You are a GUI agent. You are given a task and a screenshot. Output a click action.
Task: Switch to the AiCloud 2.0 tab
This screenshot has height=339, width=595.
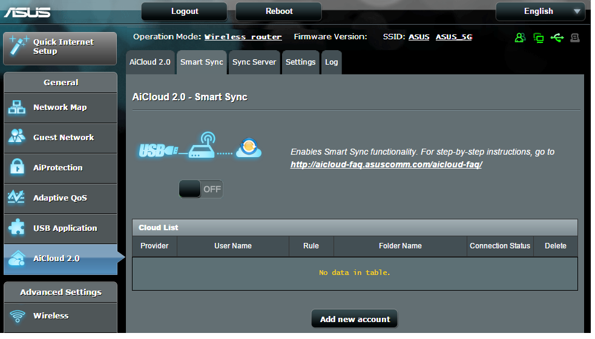point(150,62)
